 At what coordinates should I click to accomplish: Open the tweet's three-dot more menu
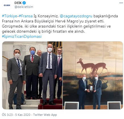coord(121,3)
